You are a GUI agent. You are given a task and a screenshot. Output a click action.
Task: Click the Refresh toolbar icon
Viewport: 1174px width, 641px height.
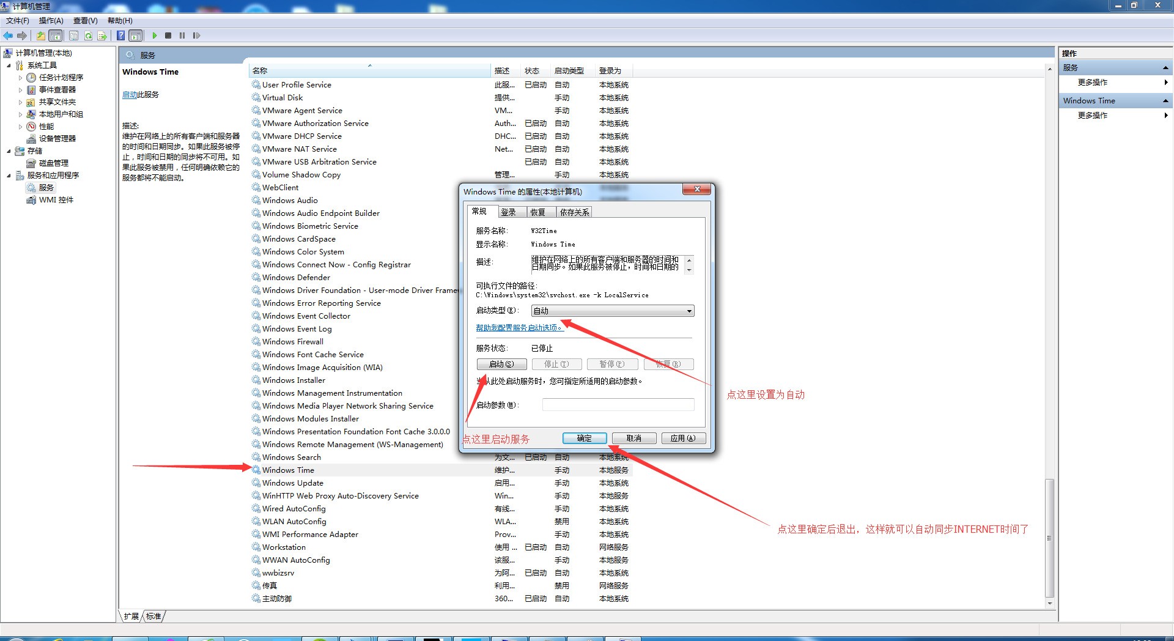tap(88, 35)
